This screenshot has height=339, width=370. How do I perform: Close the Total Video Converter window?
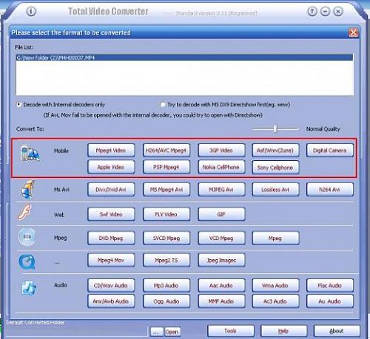(338, 11)
